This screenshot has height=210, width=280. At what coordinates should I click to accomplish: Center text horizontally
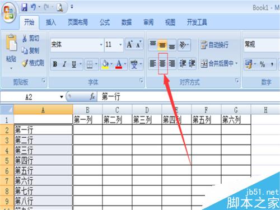tap(162, 64)
